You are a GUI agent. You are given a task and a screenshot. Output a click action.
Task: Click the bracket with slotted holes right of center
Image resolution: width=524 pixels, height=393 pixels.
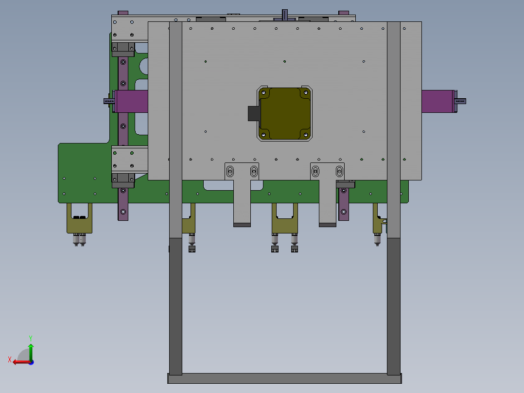(x=327, y=170)
